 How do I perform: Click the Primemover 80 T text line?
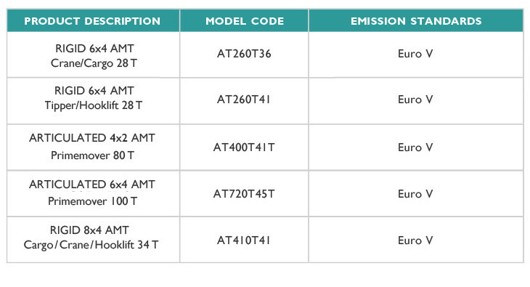point(93,155)
